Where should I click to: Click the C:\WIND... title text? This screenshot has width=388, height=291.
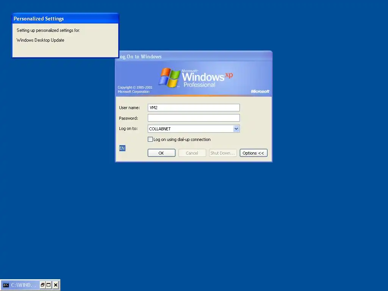pyautogui.click(x=23, y=285)
